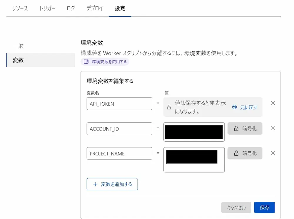Open the リソース tab
294x219 pixels.
[x=20, y=8]
